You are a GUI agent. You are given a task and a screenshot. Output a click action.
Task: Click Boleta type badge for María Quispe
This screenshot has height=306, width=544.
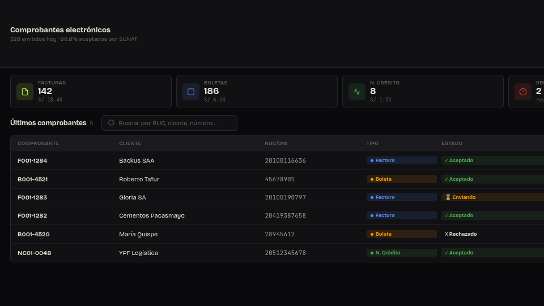click(401, 234)
